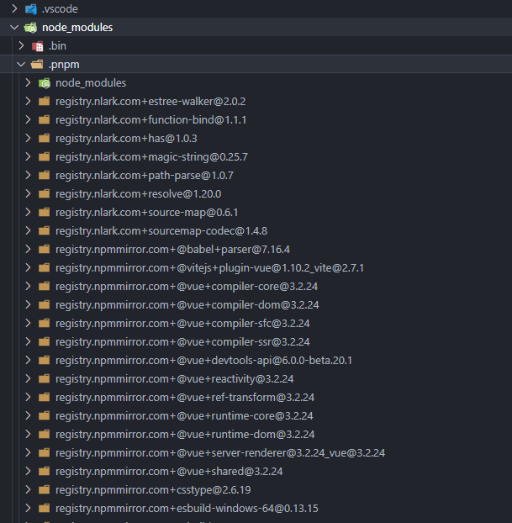Select the @vitejs+plugin-vue@1.10.2_vite@2.7.1 label
The height and width of the screenshot is (523, 512).
(210, 268)
